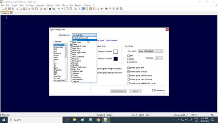Open the Font size dropdown

159,58
